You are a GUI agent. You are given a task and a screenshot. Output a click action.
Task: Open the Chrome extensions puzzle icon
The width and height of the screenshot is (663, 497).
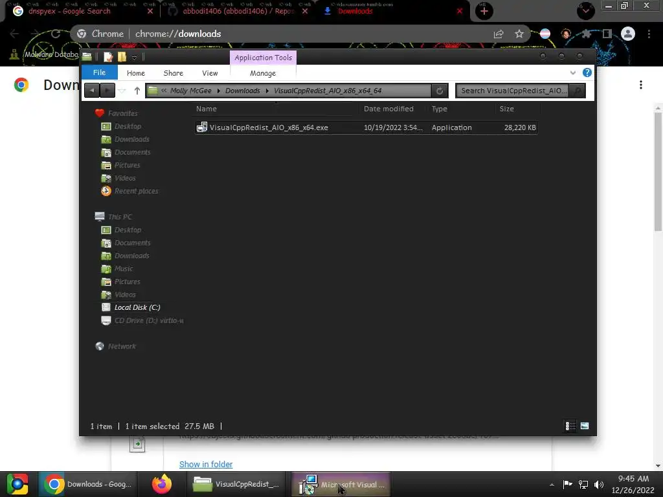pos(586,34)
